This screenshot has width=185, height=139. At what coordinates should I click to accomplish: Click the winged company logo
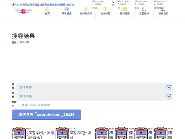(24, 11)
